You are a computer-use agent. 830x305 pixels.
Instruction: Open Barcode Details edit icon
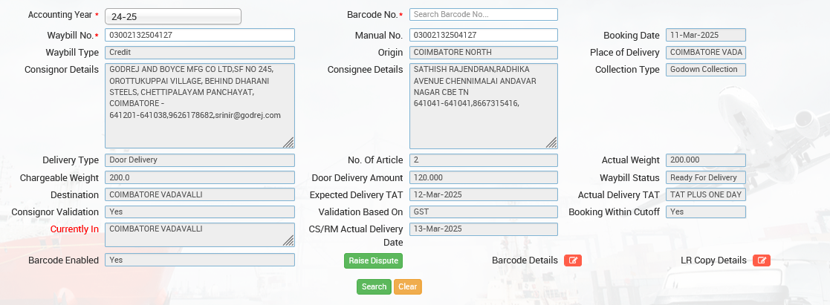pos(572,260)
